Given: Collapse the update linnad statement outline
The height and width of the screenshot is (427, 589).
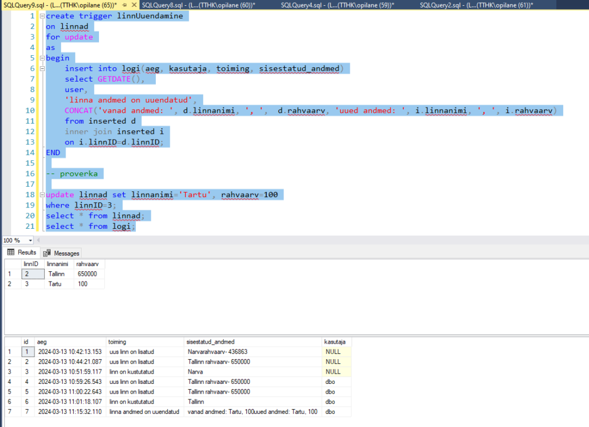Looking at the screenshot, I should [43, 195].
